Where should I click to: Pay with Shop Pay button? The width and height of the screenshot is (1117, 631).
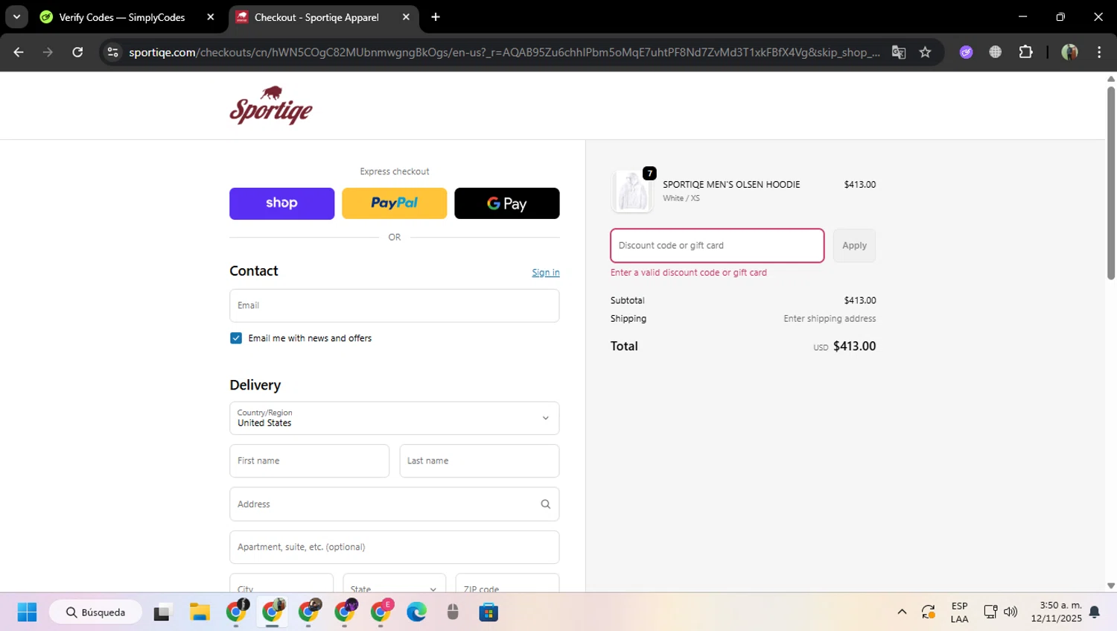tap(281, 203)
